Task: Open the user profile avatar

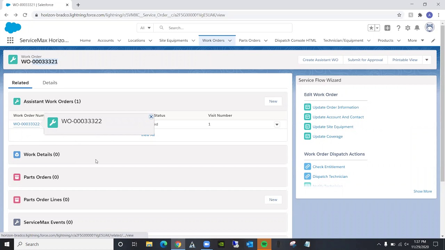Action: point(430,28)
